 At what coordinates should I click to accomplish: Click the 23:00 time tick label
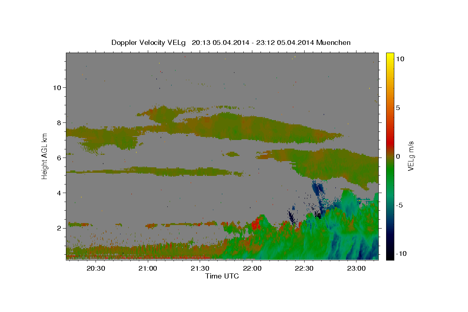click(x=357, y=269)
